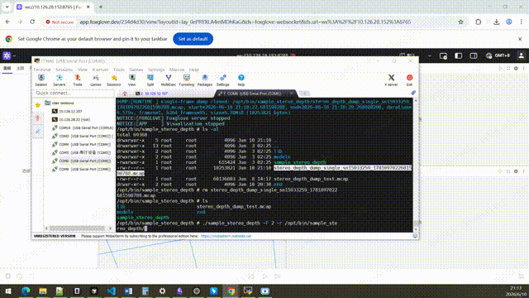This screenshot has width=529, height=298.
Task: Open the Macros menu
Action: click(x=177, y=70)
